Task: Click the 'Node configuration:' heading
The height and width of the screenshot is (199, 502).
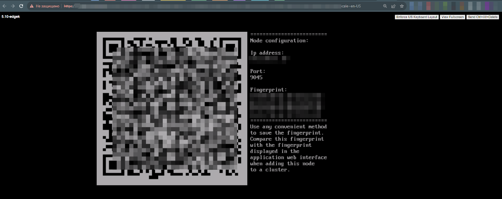Action: (279, 41)
